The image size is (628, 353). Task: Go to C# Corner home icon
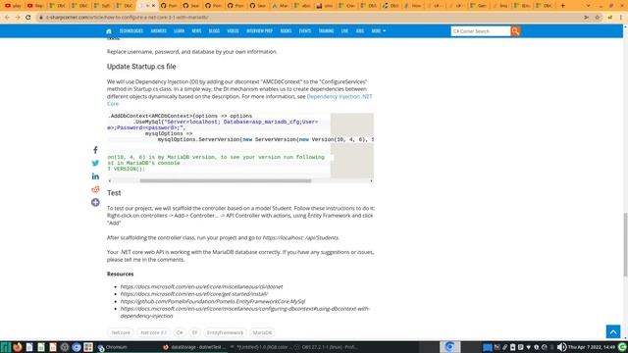[x=109, y=31]
